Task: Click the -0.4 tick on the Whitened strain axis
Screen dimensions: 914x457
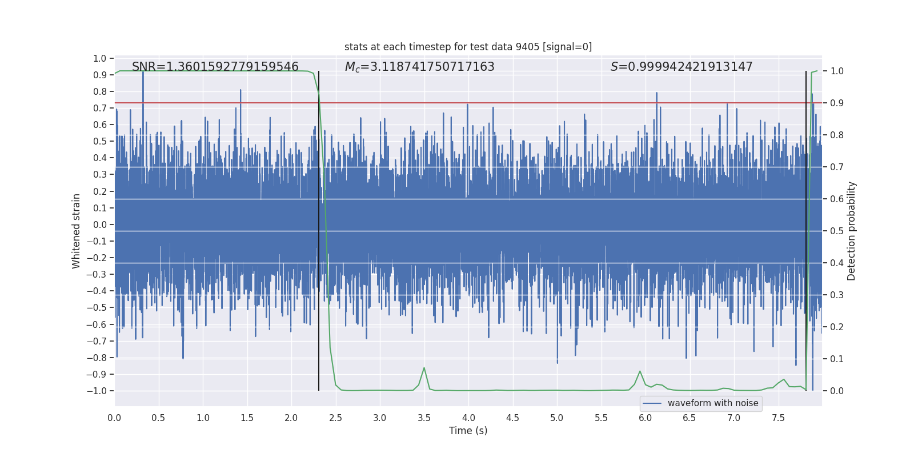Action: [97, 291]
